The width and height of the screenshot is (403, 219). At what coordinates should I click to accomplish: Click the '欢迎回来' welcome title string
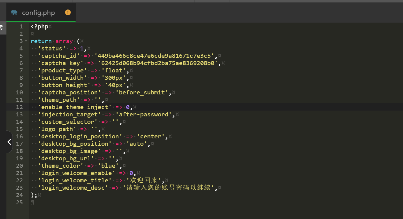click(144, 181)
